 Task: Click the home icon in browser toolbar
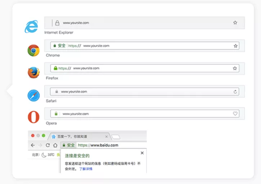pyautogui.click(x=55, y=145)
